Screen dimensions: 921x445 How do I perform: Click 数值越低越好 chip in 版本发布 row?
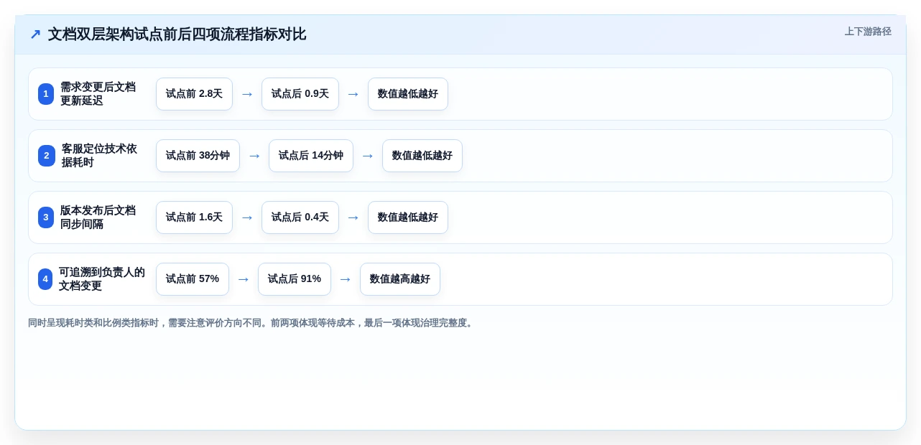pos(408,217)
